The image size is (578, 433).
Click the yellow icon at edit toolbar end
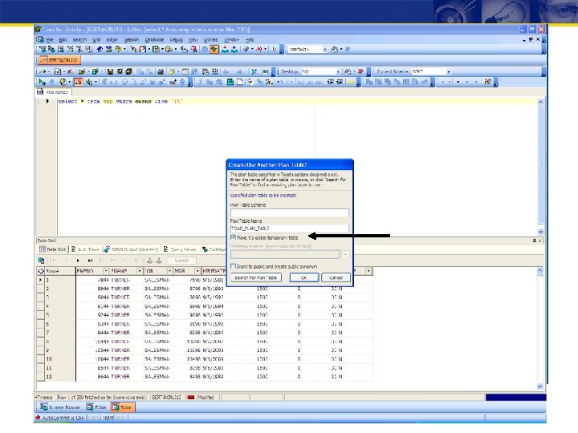(x=351, y=82)
